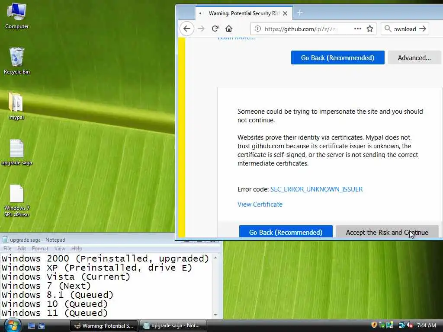Switch to Warning: Potential S... taskbar button

(x=104, y=326)
